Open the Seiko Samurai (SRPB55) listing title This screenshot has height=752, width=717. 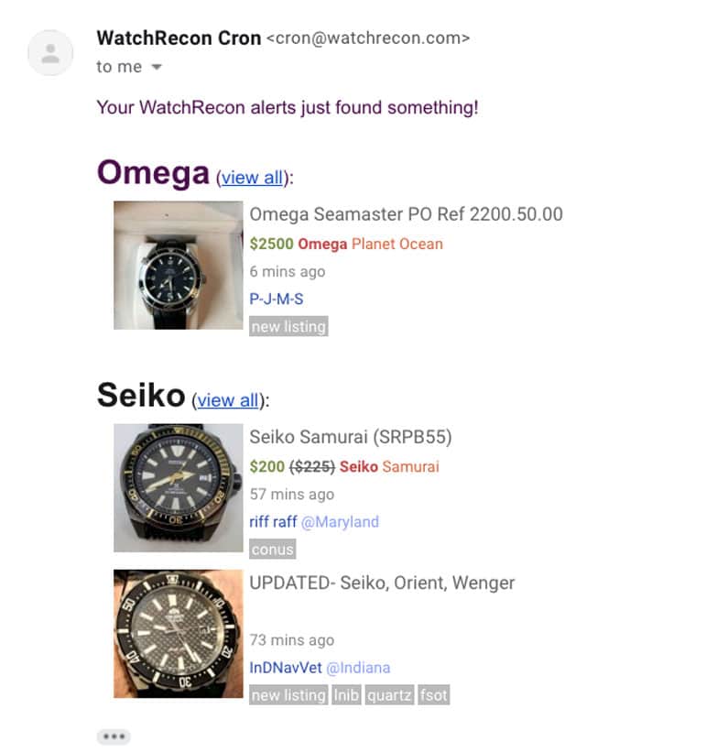click(x=351, y=437)
